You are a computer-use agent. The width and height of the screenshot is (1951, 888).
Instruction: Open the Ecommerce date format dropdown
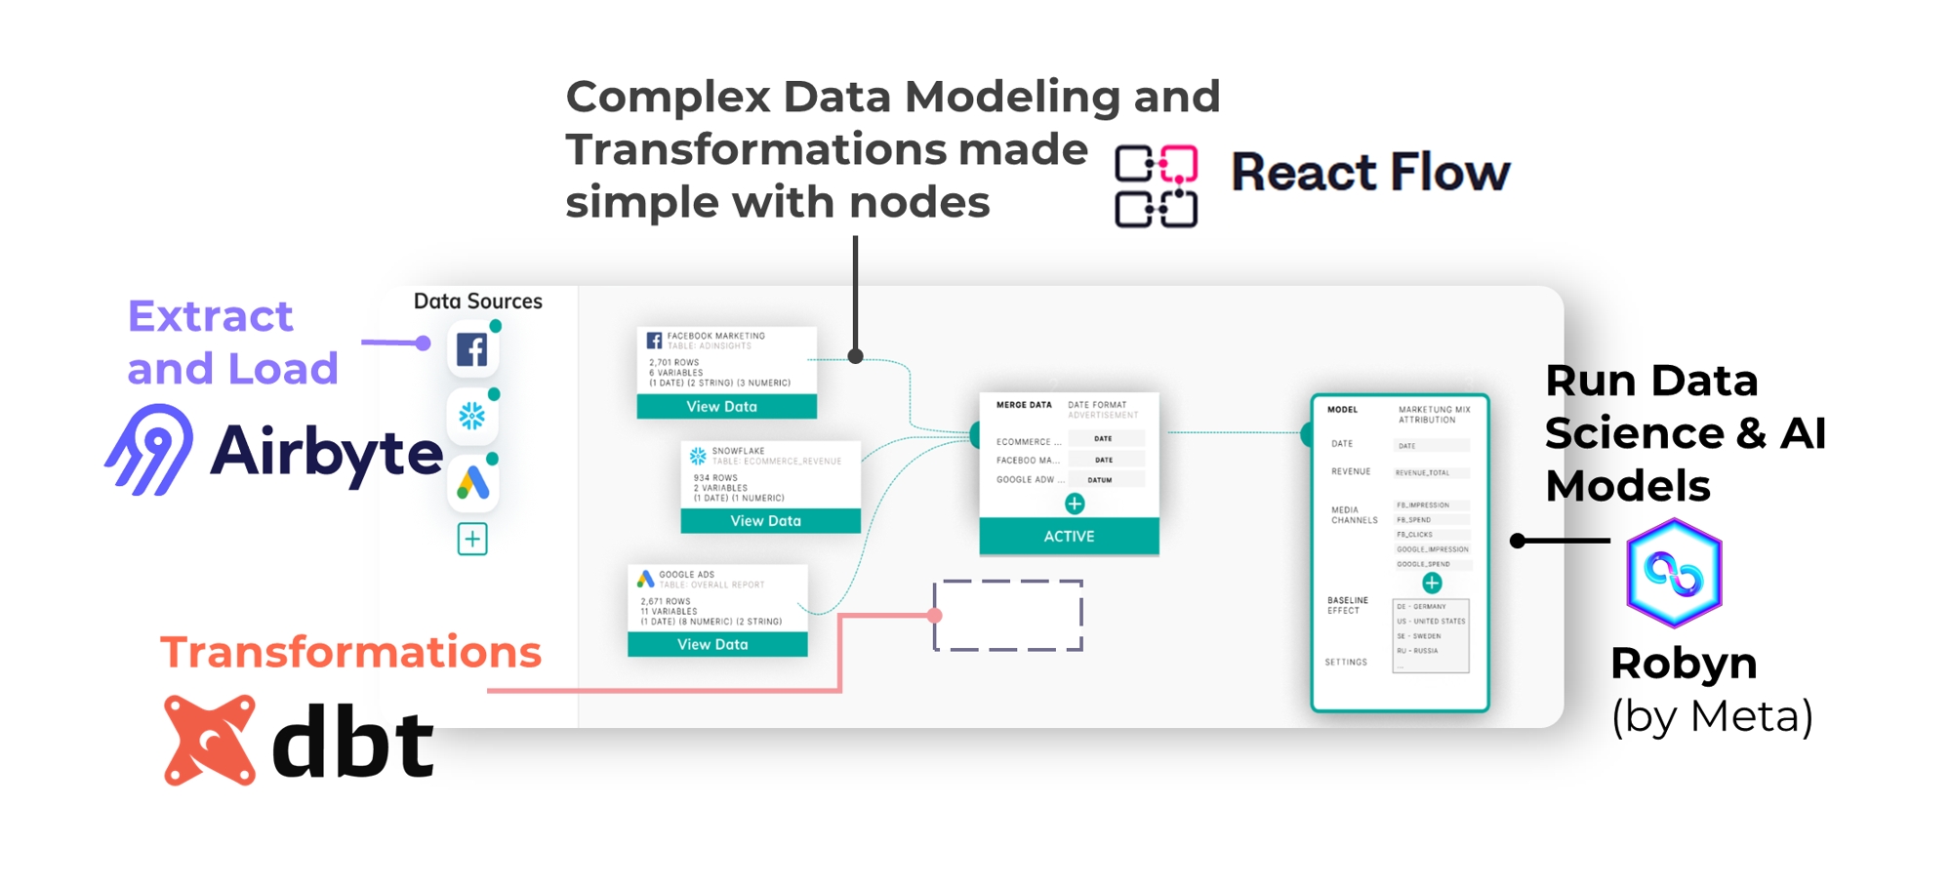point(1105,439)
